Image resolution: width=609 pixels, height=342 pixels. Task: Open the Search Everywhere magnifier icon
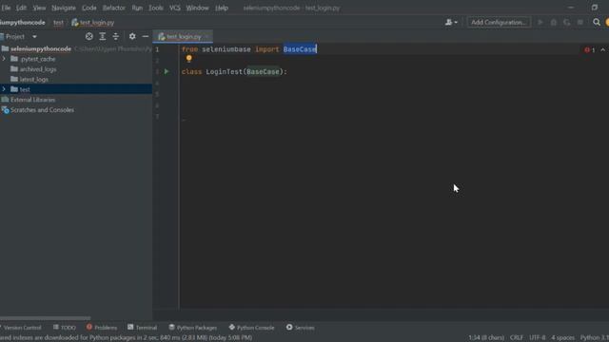[x=597, y=23]
